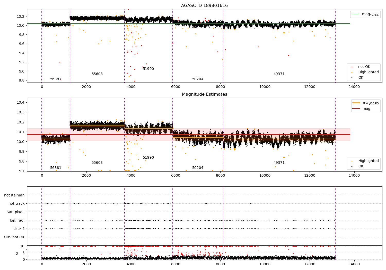The width and height of the screenshot is (386, 270).
Task: Click obsid label 50204 in Magnitude Estimates plot
Action: (198, 168)
